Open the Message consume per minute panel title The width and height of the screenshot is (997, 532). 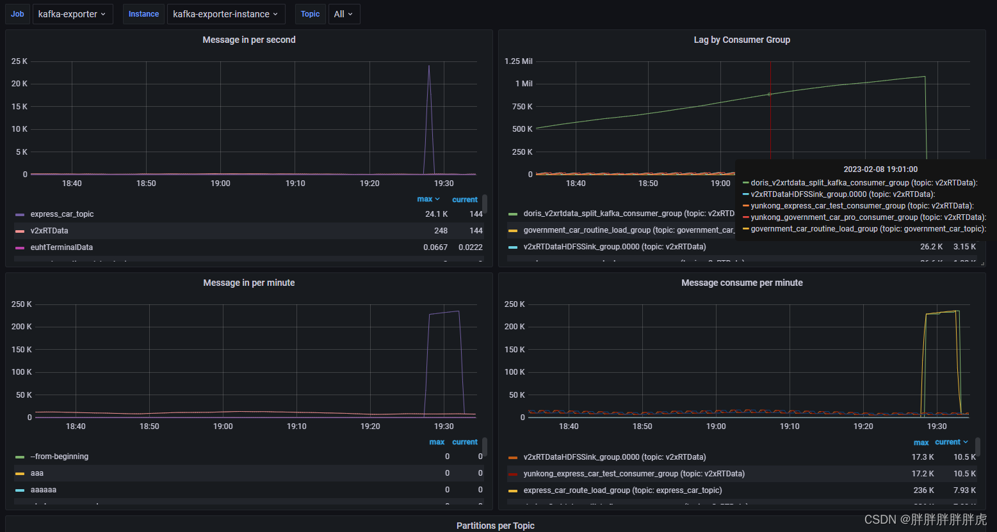coord(742,283)
